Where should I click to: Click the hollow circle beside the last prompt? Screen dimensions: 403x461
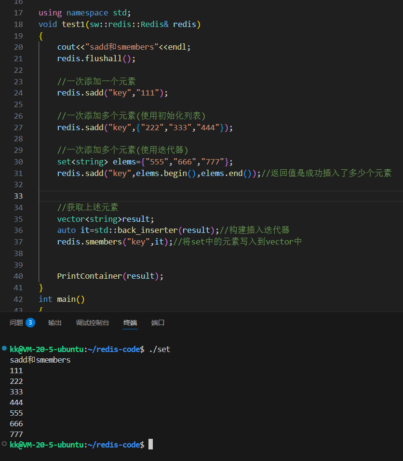(x=4, y=444)
